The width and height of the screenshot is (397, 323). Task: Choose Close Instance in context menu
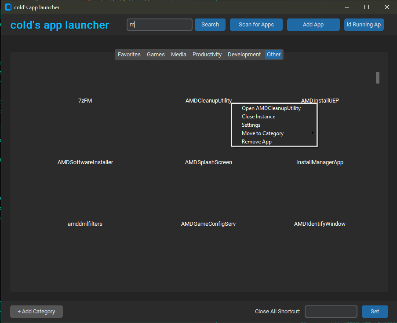274,117
